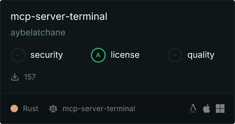Select the license label

tap(125, 55)
